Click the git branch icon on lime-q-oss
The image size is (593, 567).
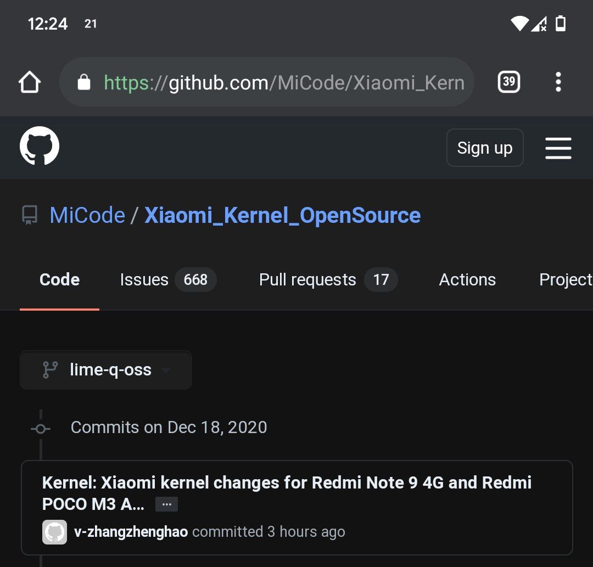point(50,370)
